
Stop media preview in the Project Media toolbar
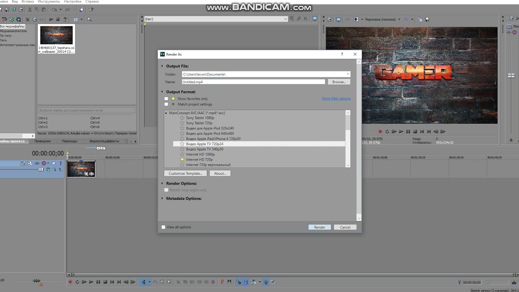point(58,19)
